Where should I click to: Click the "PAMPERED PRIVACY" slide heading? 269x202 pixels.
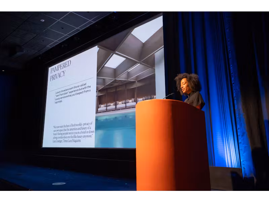[x=61, y=71]
